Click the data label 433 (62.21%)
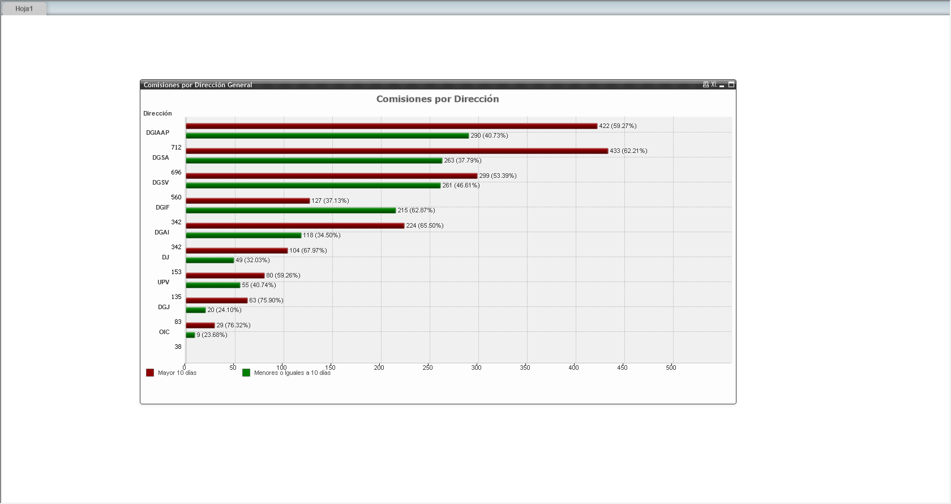951x504 pixels. (628, 151)
